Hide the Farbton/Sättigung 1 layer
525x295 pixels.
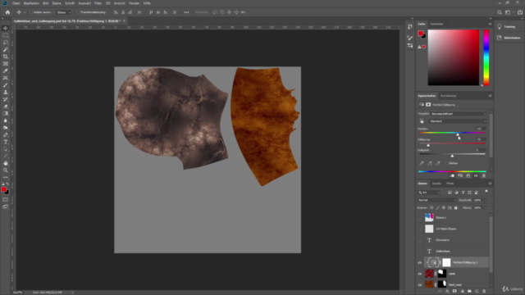(x=420, y=262)
